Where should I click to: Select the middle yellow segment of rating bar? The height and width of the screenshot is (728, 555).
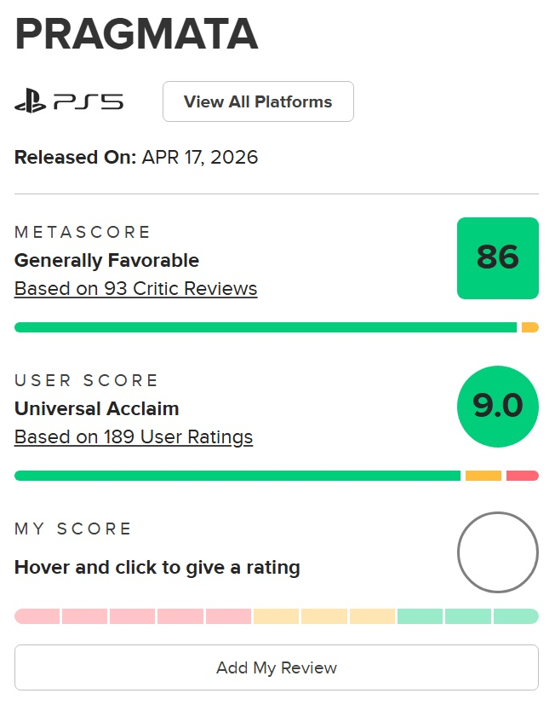click(x=324, y=616)
